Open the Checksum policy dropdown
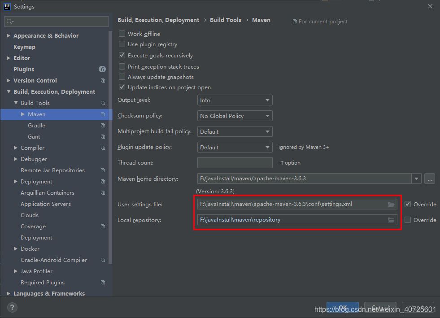Viewport: 440px width, 318px height. tap(235, 116)
